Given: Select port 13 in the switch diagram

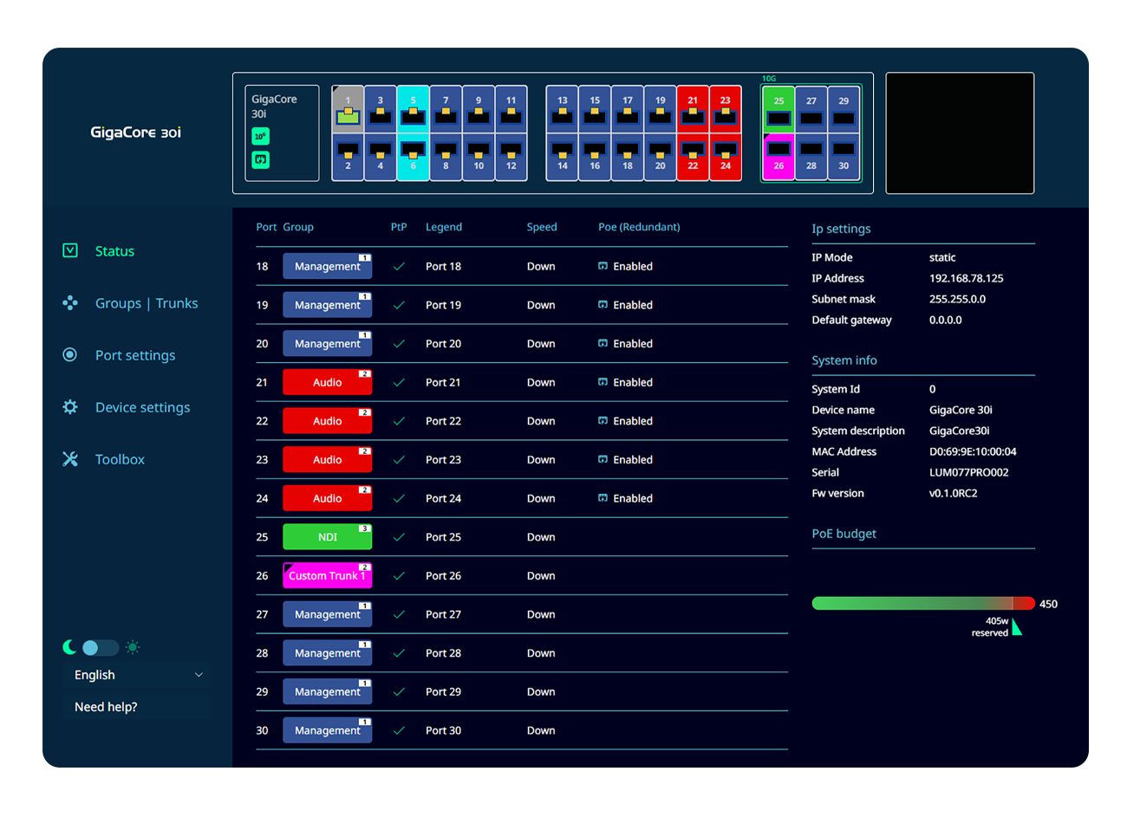Looking at the screenshot, I should 563,109.
